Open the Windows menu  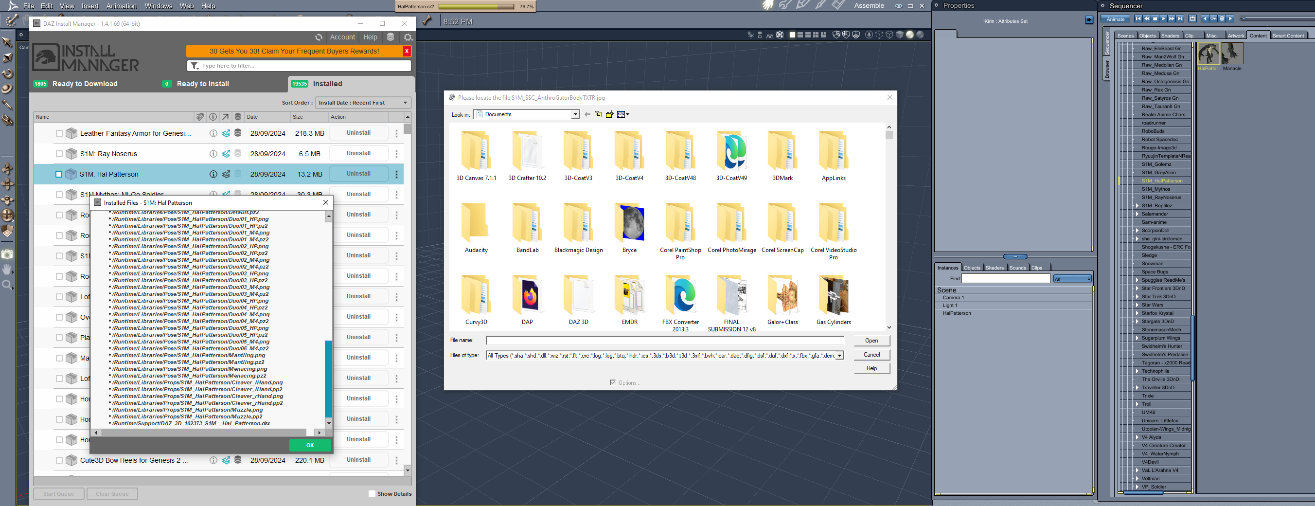(158, 6)
